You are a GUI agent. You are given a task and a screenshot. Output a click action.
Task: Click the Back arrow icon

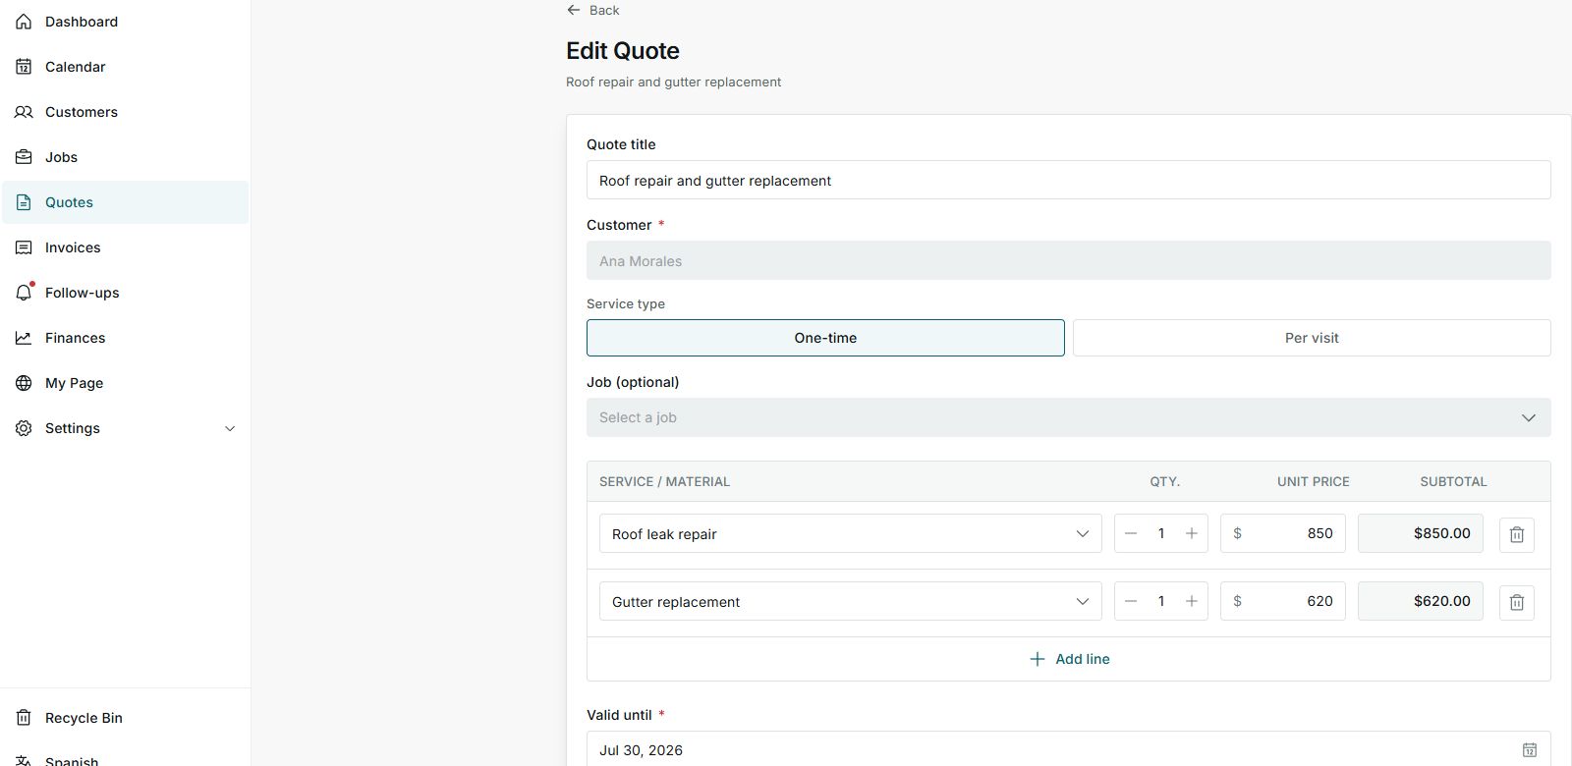(574, 10)
